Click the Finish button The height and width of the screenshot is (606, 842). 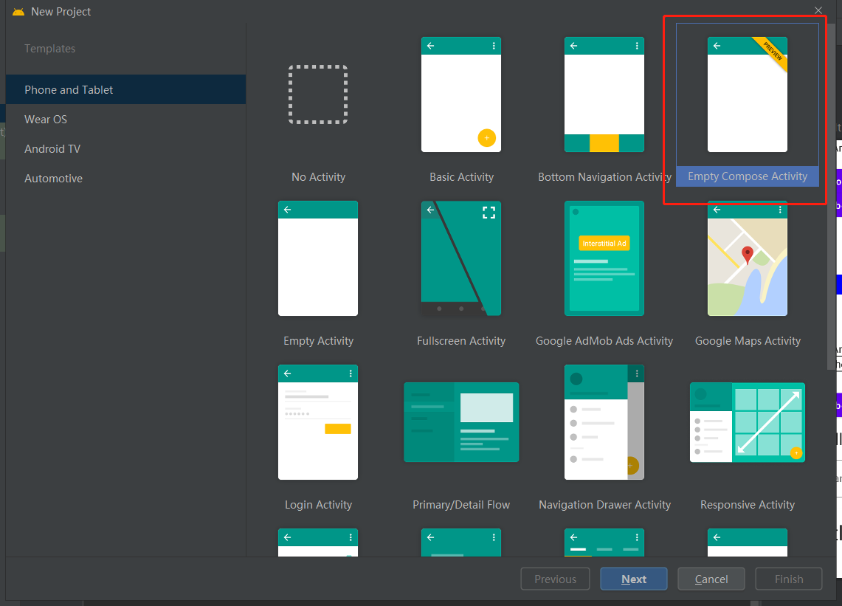[x=789, y=579]
